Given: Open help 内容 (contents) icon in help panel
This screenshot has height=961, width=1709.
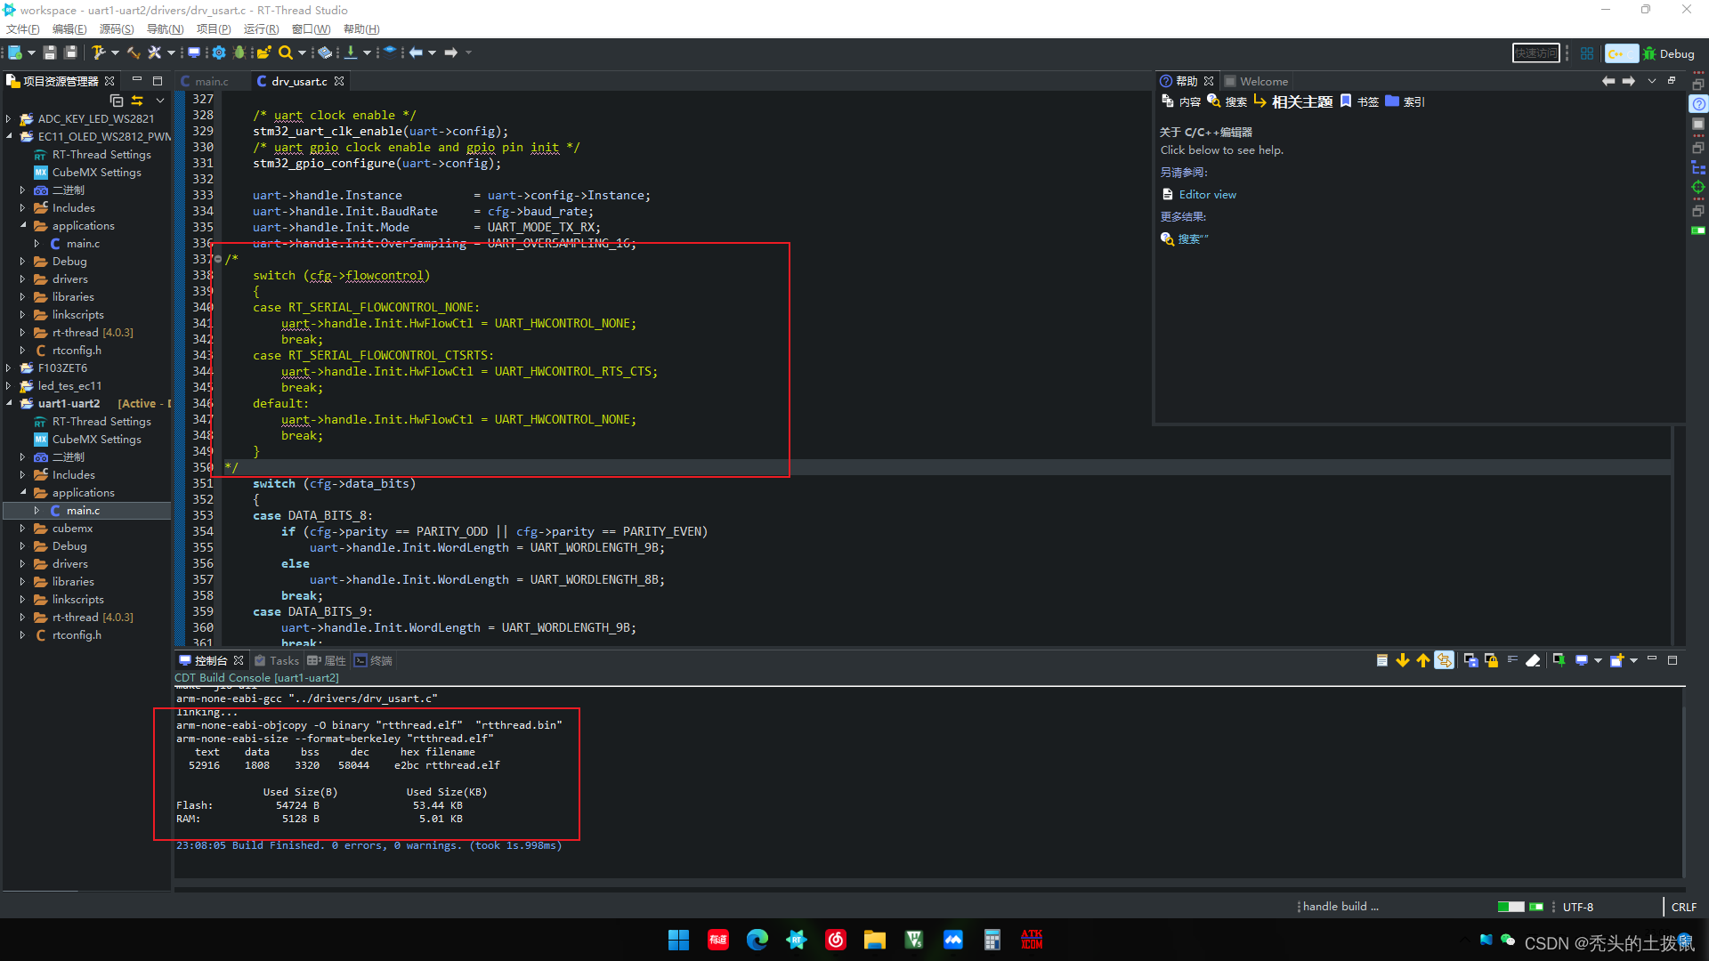Looking at the screenshot, I should [1167, 101].
